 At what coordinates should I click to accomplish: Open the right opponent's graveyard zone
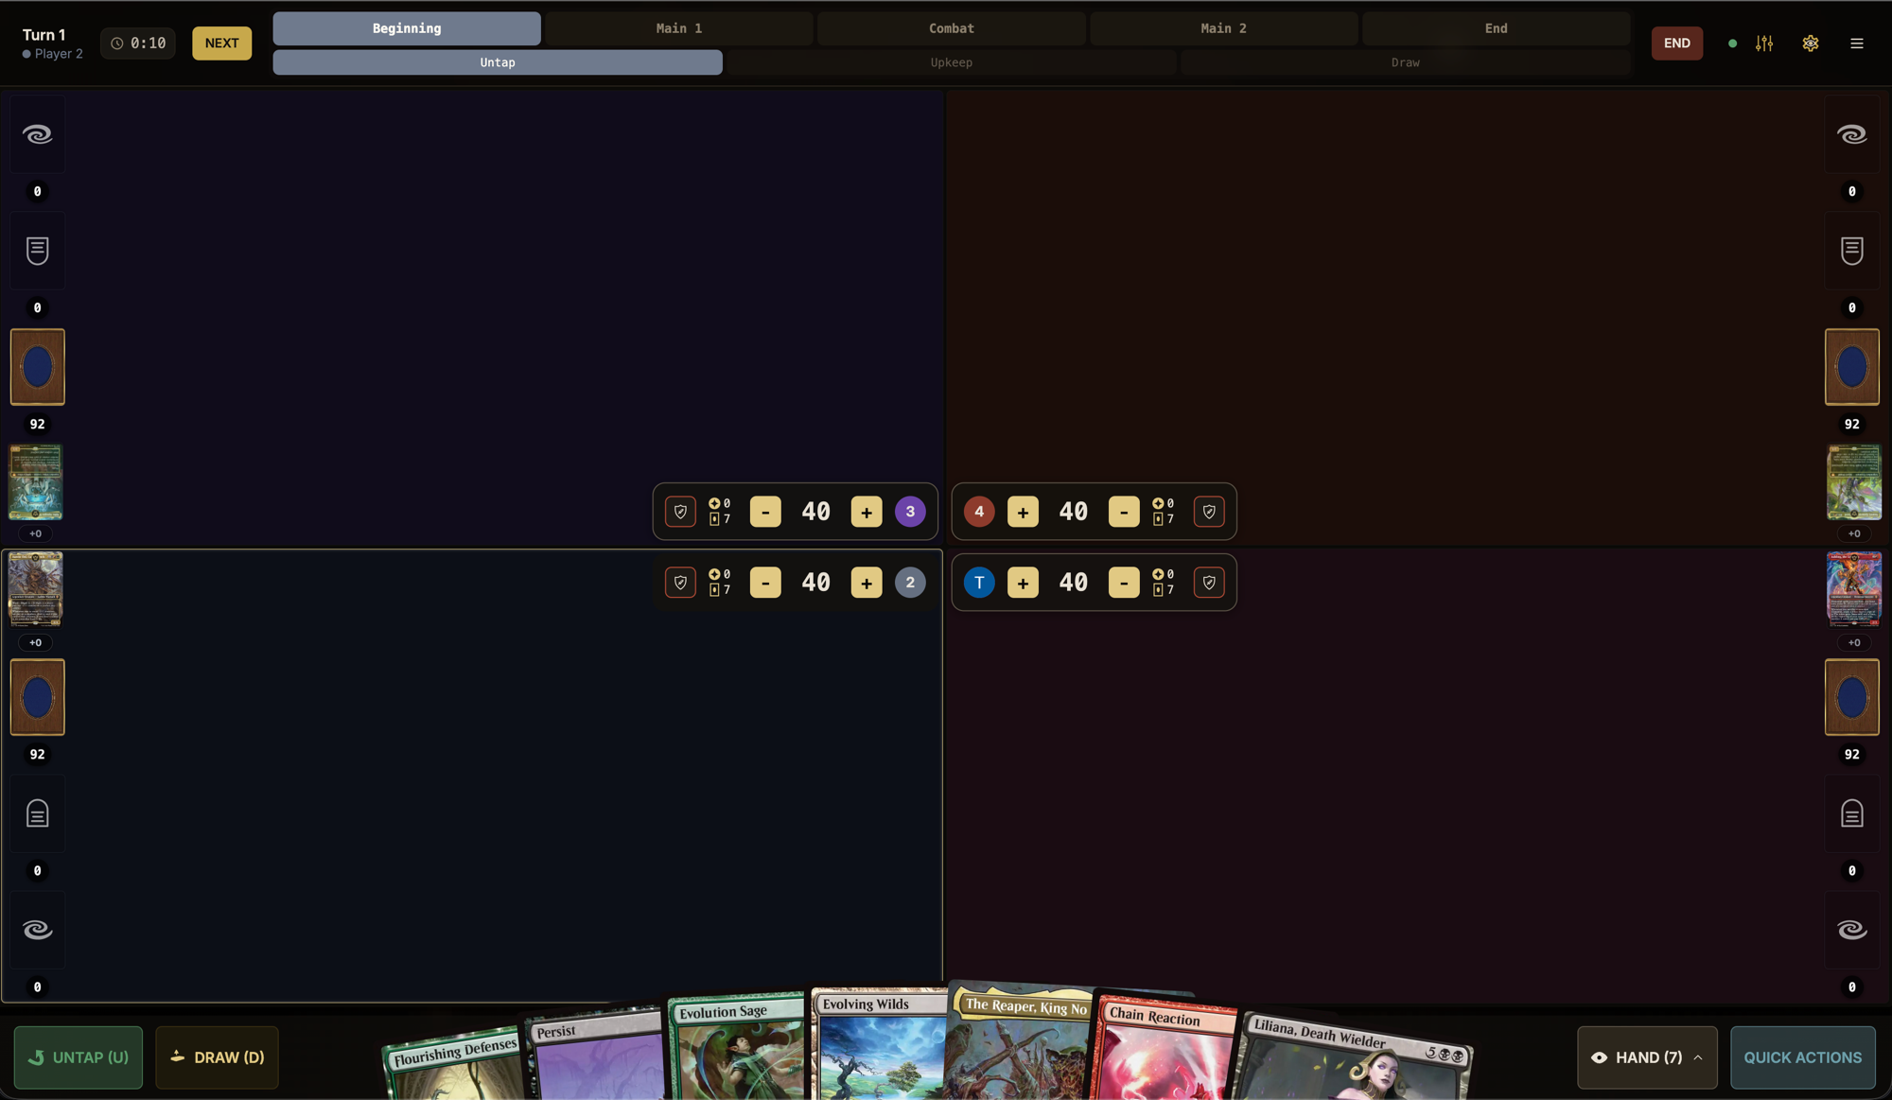click(x=1852, y=812)
